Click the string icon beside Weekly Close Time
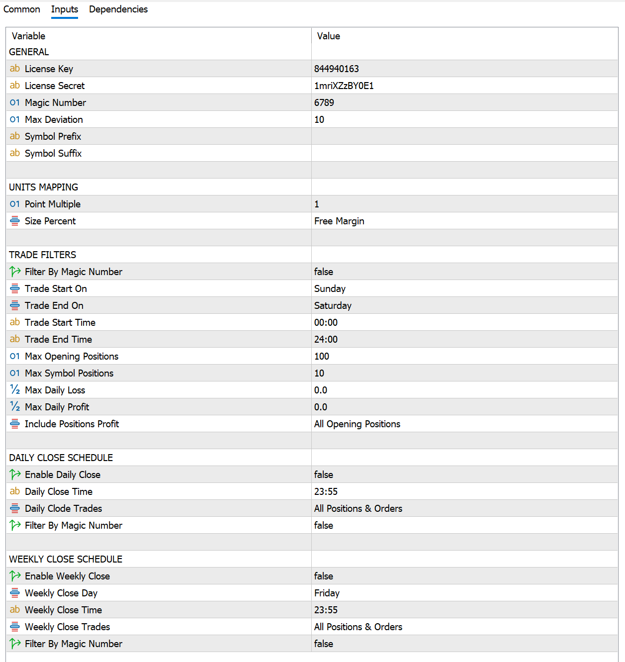 15,610
